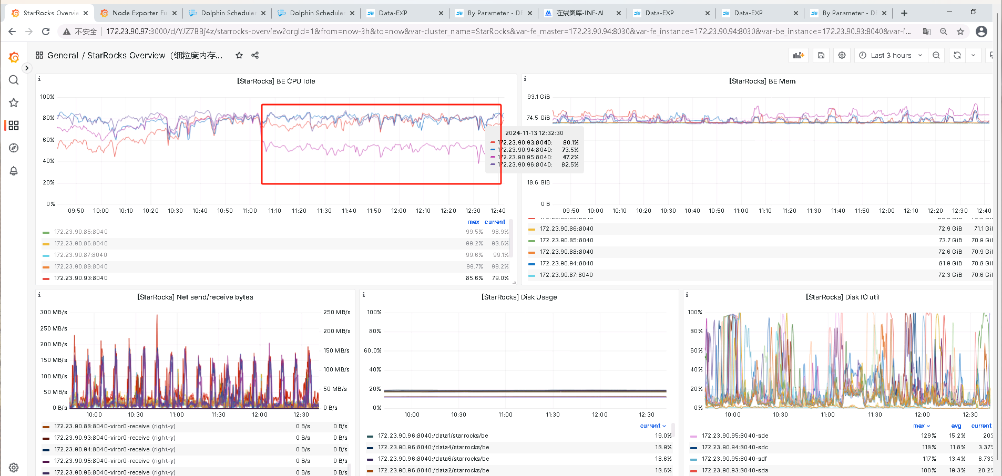The width and height of the screenshot is (1002, 476).
Task: Toggle 172.23.90.93:8040 series in CPU legend
Action: [81, 278]
